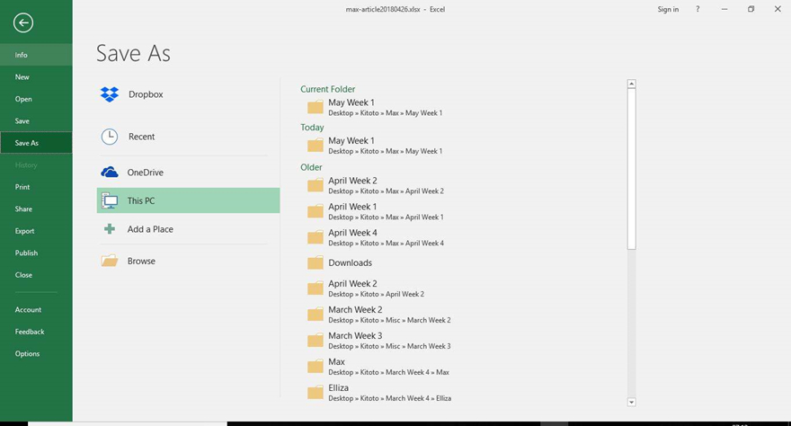The height and width of the screenshot is (426, 791).
Task: Click the back arrow circle icon
Action: pyautogui.click(x=24, y=23)
